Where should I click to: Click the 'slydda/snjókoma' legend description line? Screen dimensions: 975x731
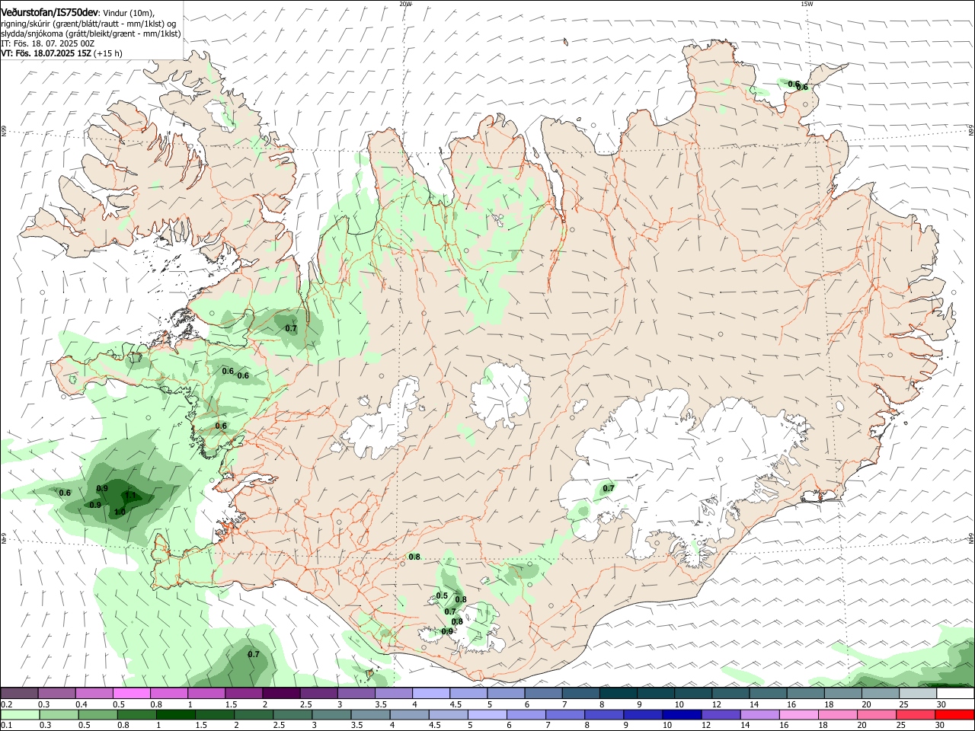click(91, 34)
